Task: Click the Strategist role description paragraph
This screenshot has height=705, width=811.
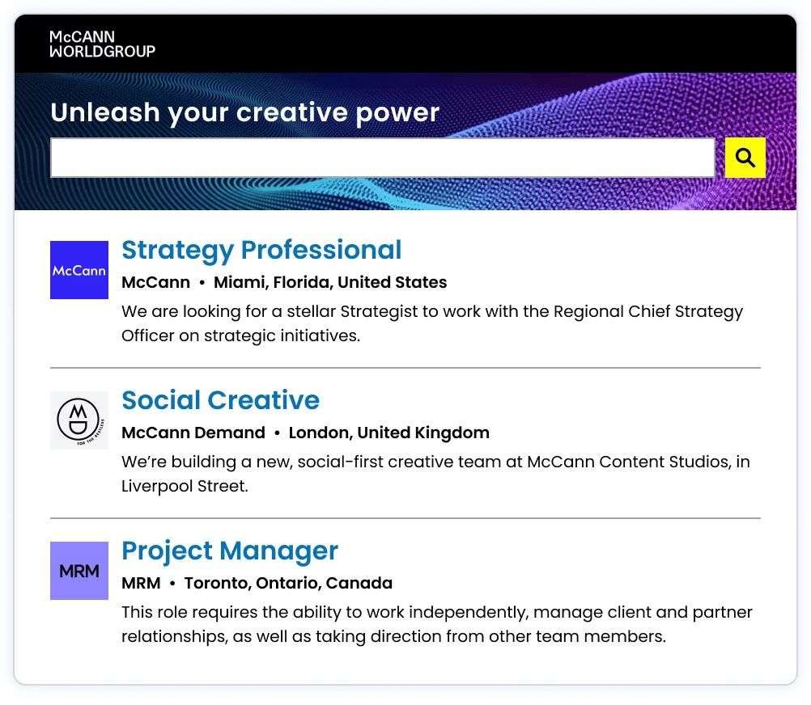Action: click(432, 323)
